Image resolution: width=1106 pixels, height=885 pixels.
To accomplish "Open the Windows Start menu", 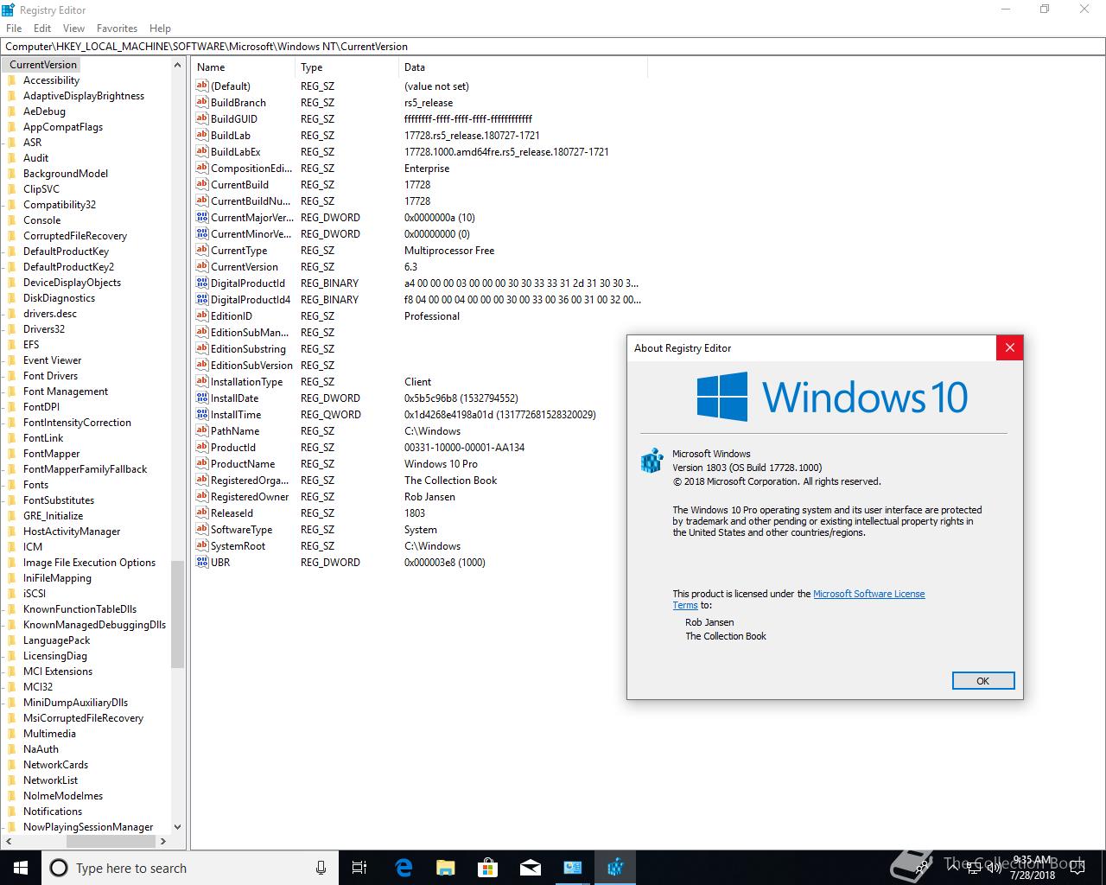I will [x=21, y=868].
